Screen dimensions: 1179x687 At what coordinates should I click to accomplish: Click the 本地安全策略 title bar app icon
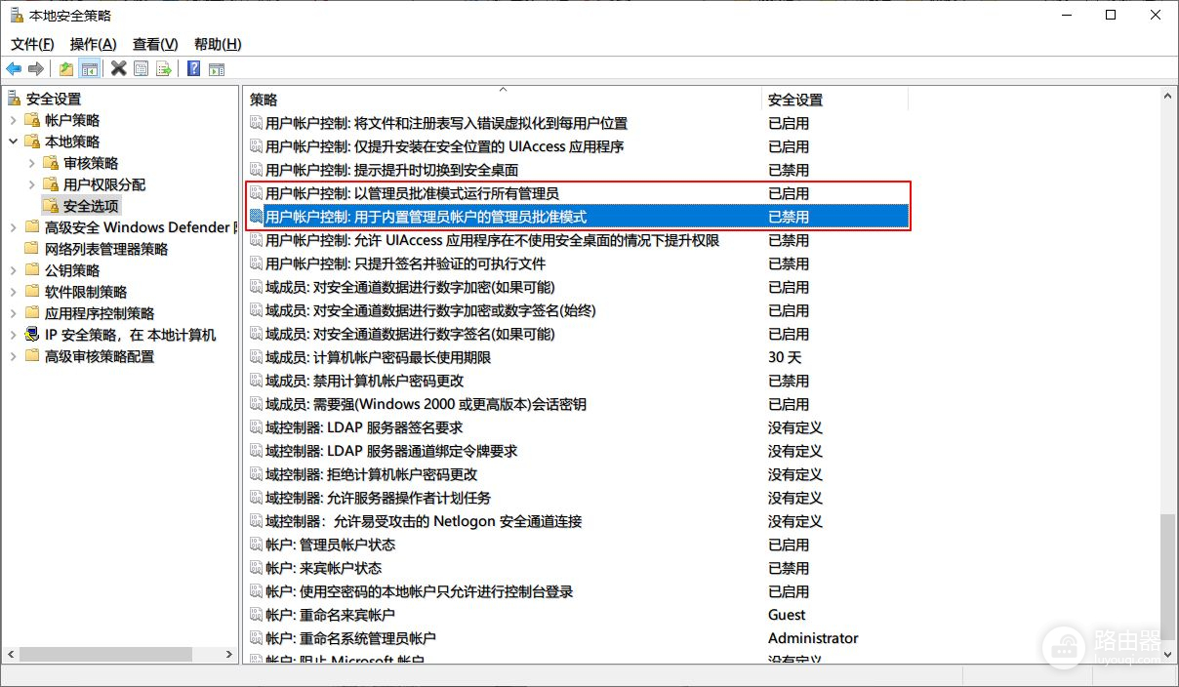[16, 16]
